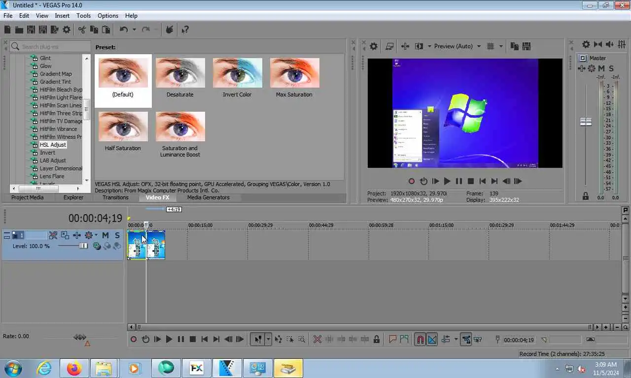631x378 pixels.
Task: Open track 1 automation settings dropdown
Action: coord(96,235)
